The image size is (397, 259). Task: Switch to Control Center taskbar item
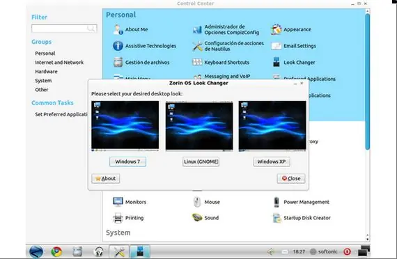tap(119, 251)
